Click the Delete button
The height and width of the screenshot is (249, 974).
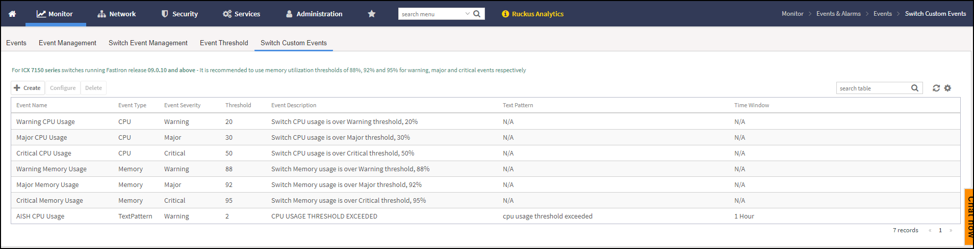[x=93, y=88]
